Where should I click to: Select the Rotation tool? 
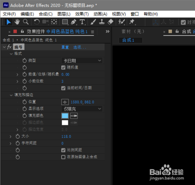[x=37, y=22]
